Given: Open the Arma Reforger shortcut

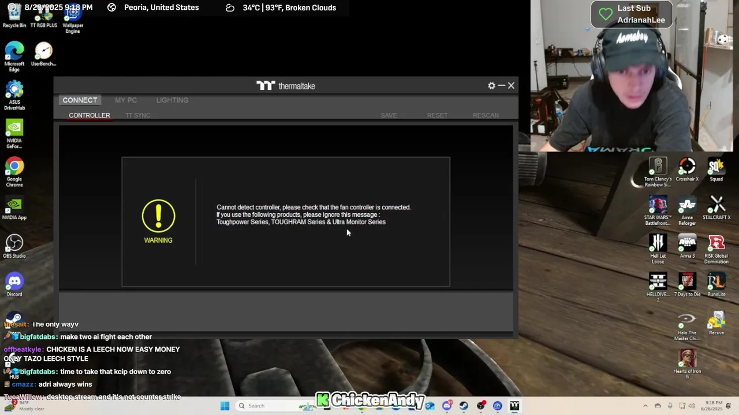Looking at the screenshot, I should pos(687,211).
